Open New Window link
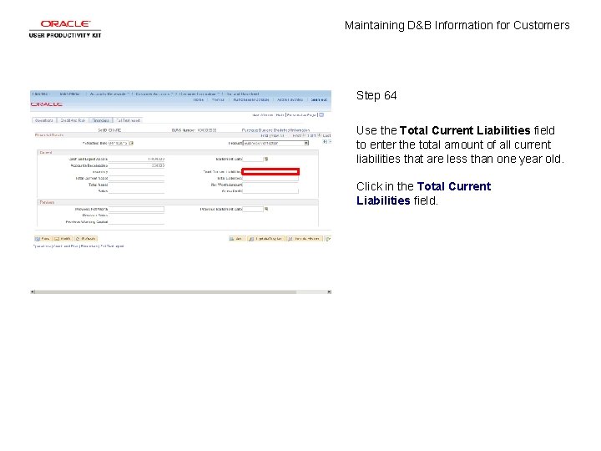601x451 pixels. tap(263, 115)
